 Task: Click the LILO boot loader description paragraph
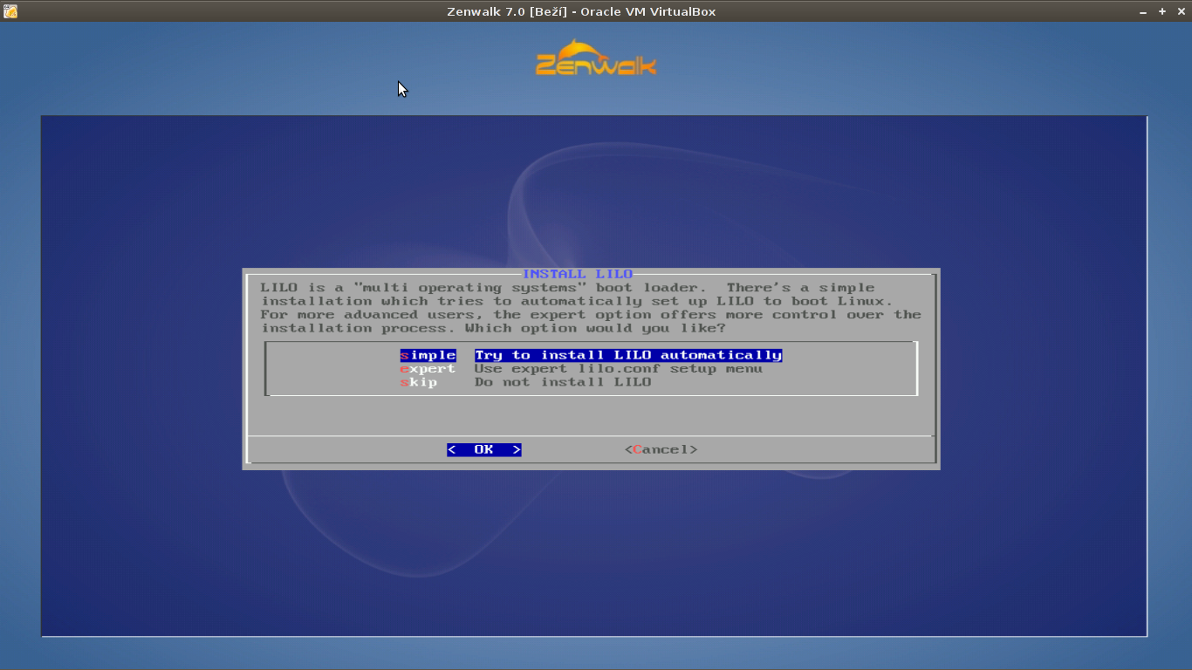click(590, 308)
